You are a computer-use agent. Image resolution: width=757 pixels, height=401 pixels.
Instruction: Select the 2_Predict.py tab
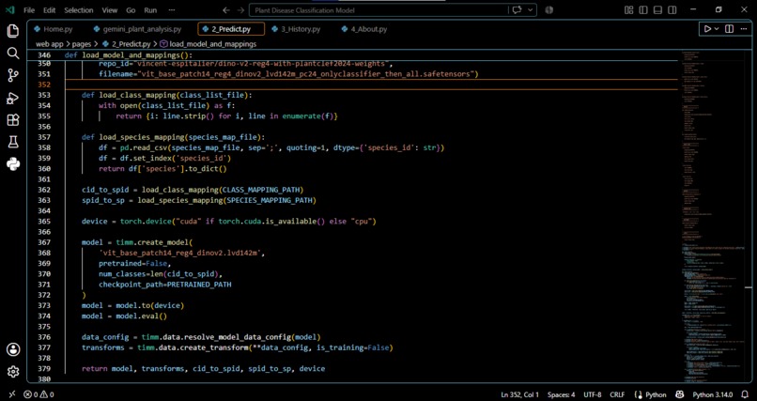(231, 29)
